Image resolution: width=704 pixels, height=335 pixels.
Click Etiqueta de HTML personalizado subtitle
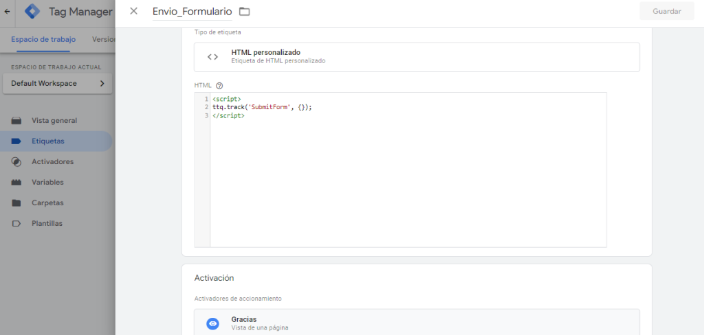coord(278,61)
